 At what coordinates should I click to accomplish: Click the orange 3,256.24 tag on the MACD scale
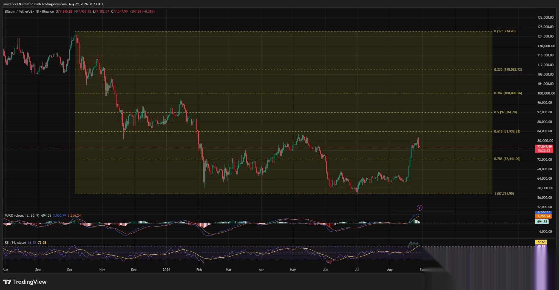click(543, 216)
